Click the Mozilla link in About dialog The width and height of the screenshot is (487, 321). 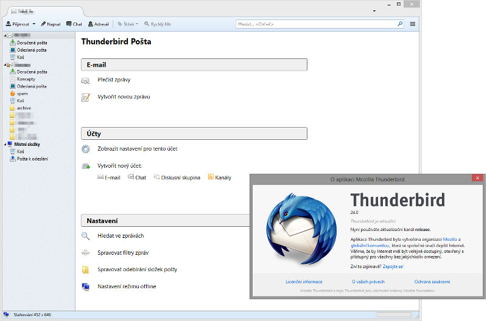450,239
